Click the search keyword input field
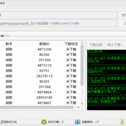Screen dimensions: 126x126 (x=58, y=15)
